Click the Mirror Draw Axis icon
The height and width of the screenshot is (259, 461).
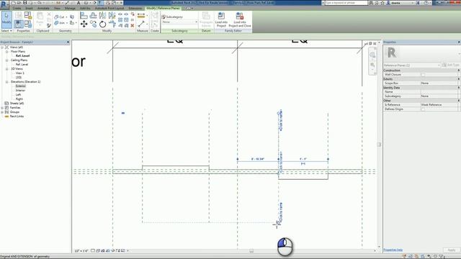point(112,16)
